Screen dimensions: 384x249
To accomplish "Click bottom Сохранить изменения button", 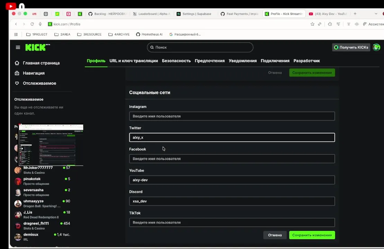I will click(312, 235).
